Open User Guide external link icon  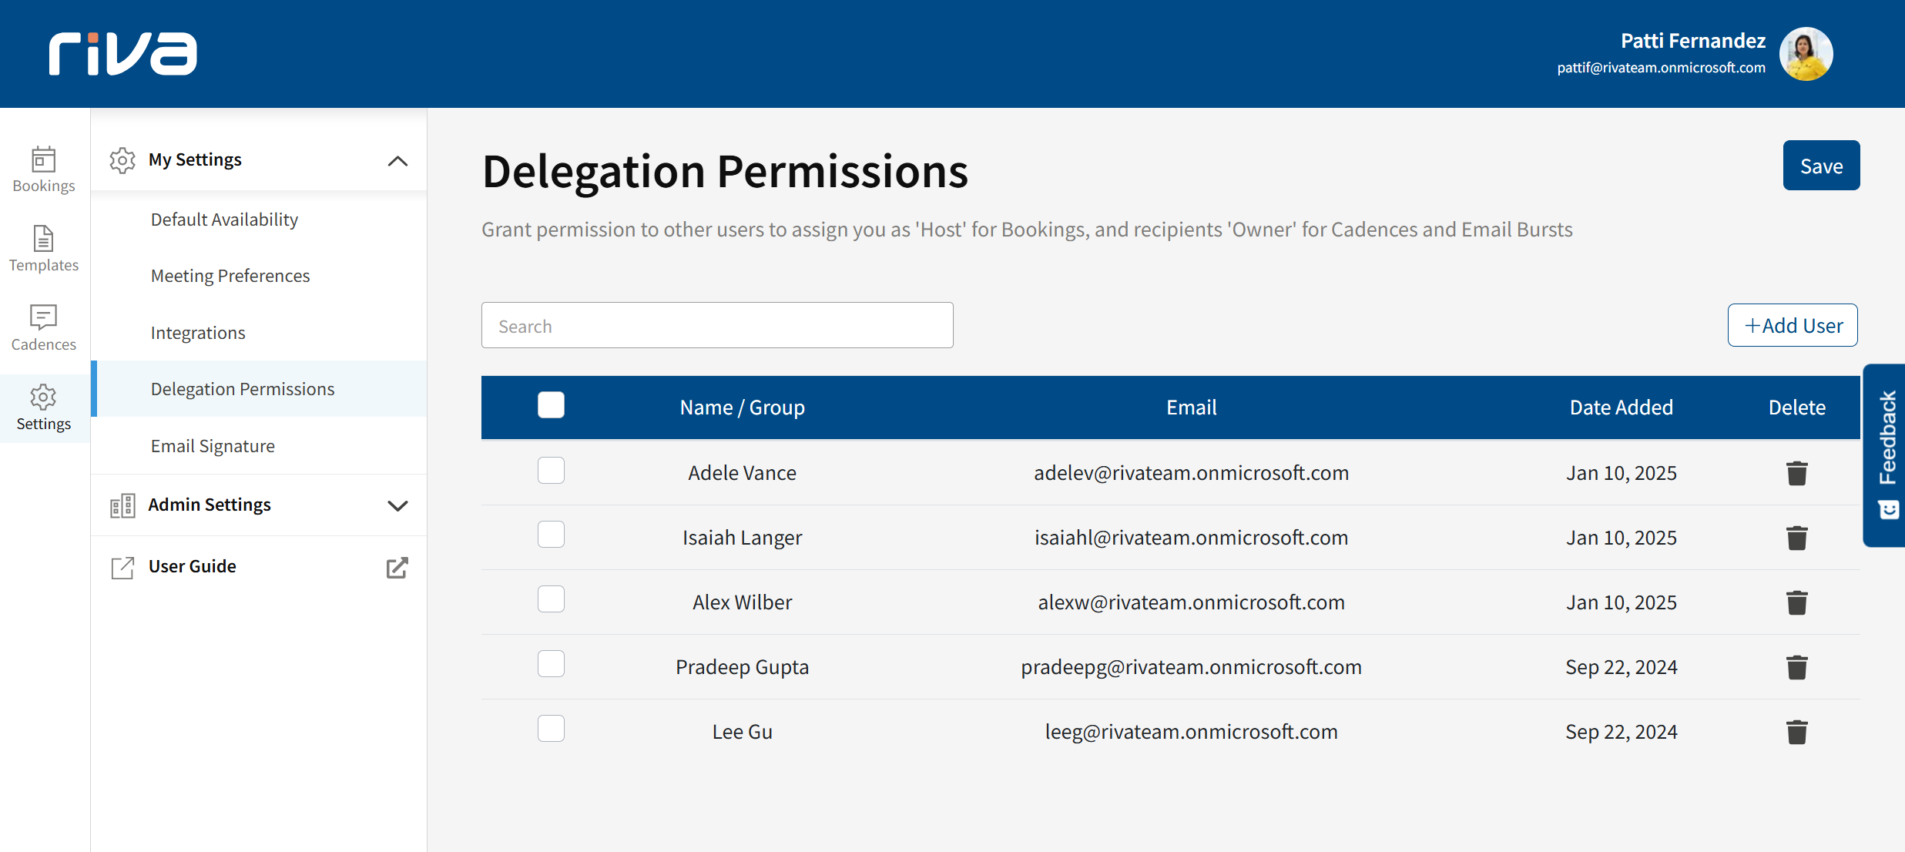click(397, 567)
